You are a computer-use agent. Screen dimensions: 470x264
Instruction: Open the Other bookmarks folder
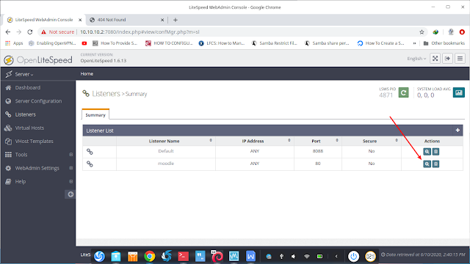click(x=444, y=43)
